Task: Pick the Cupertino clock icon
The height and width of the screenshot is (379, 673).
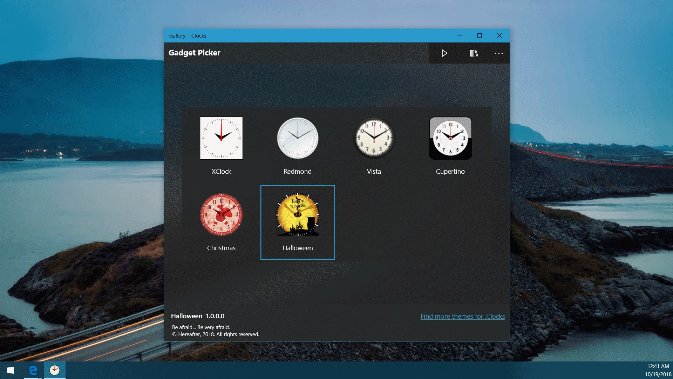Action: (x=450, y=138)
